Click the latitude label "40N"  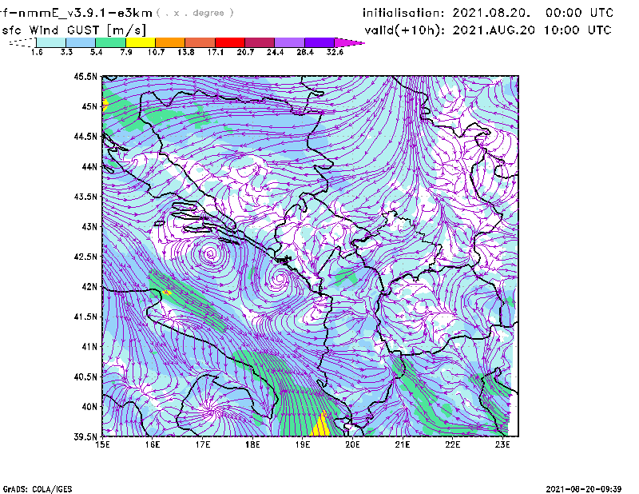89,407
